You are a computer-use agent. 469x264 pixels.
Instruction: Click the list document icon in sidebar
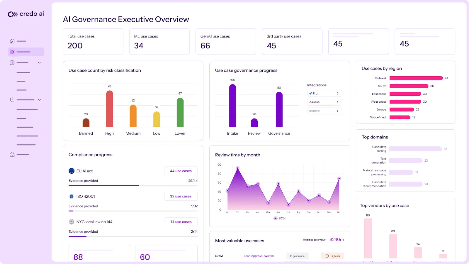pos(12,63)
